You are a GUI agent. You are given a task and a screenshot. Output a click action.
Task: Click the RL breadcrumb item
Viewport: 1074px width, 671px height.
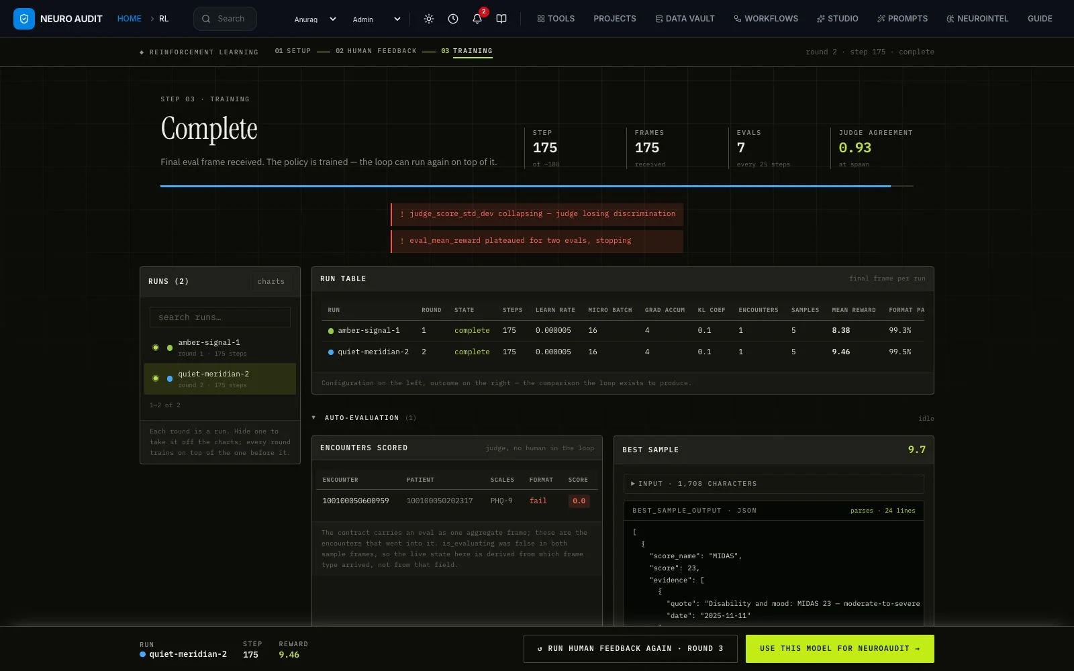164,19
